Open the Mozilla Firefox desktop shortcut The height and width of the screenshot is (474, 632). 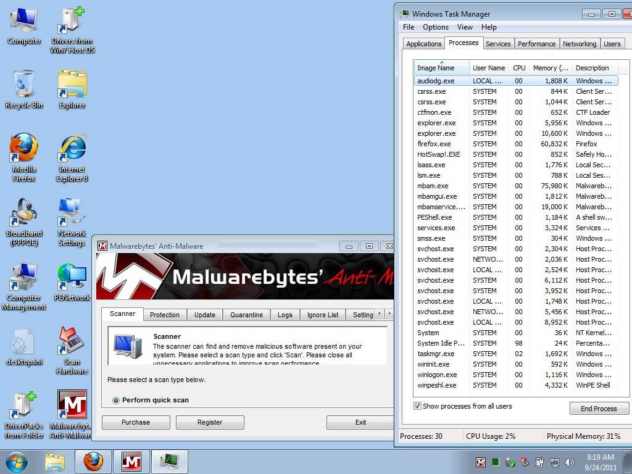tap(24, 149)
